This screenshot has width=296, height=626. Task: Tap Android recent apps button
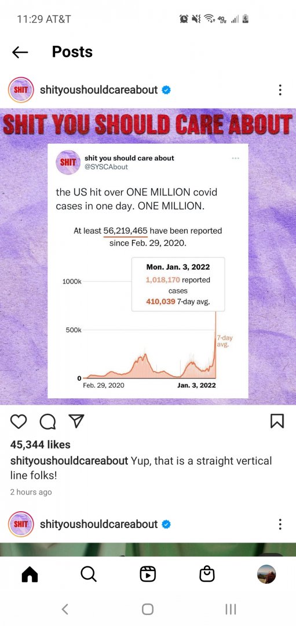[231, 609]
